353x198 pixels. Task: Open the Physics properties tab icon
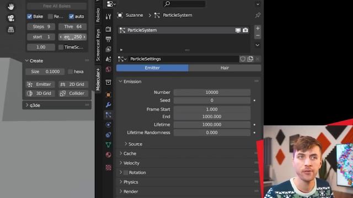(x=108, y=125)
